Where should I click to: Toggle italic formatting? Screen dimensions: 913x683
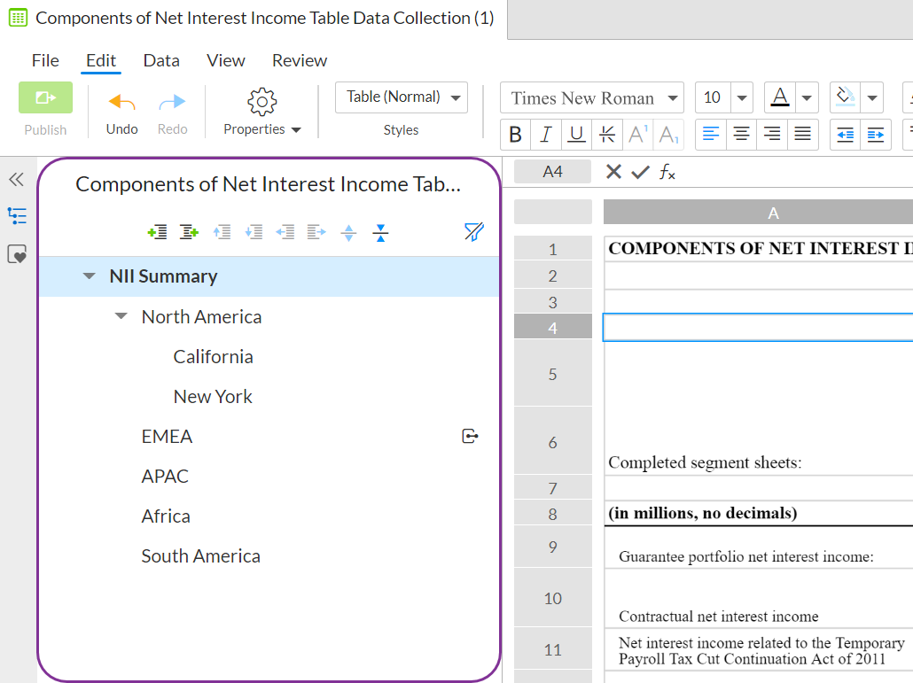[x=546, y=134]
